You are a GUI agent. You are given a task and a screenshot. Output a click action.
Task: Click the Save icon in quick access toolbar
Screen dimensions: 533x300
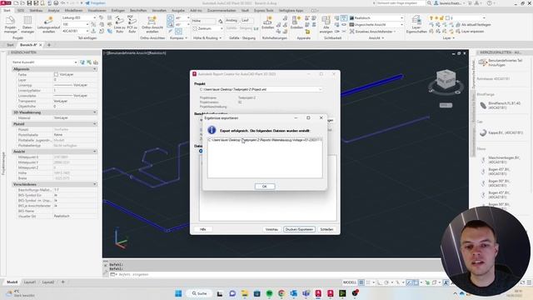click(29, 3)
